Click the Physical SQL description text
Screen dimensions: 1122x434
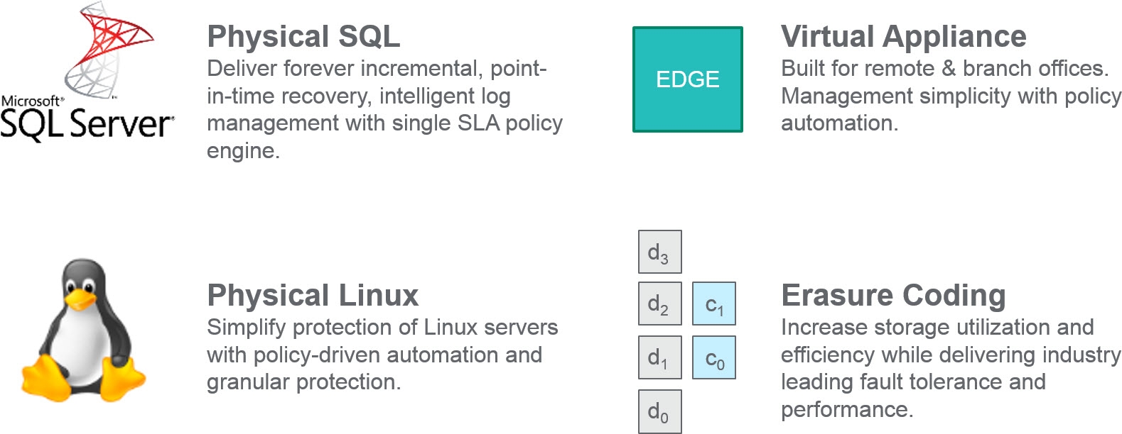(384, 109)
